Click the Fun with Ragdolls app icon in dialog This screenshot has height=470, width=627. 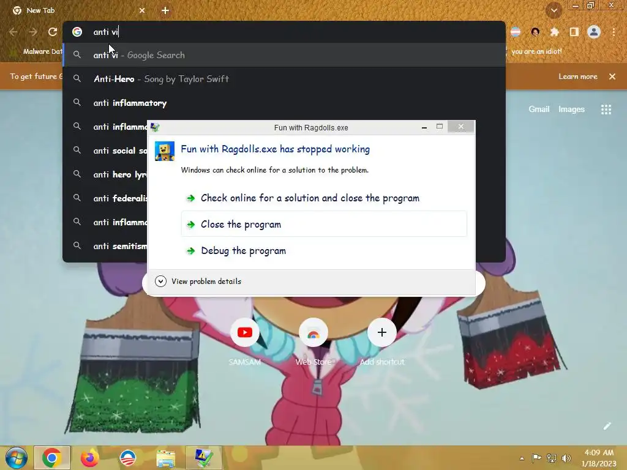click(164, 151)
